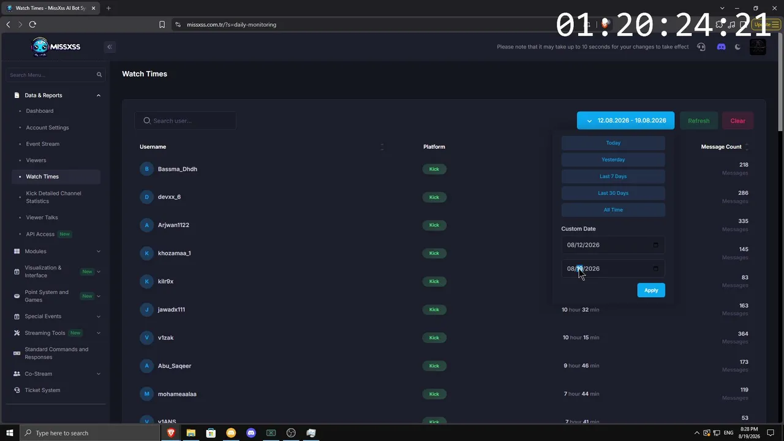This screenshot has width=784, height=441.
Task: Open Dashboard in the sidebar
Action: point(40,111)
